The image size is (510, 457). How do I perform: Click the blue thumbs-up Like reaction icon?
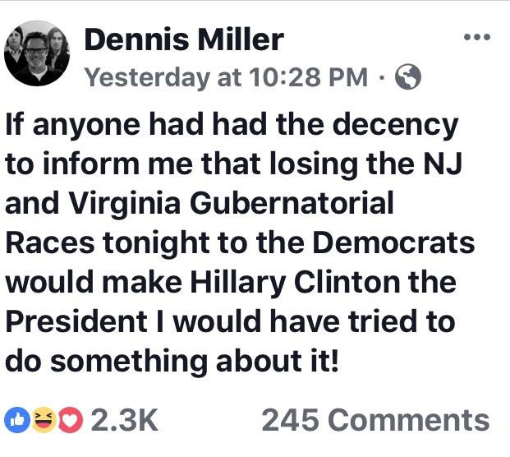17,419
